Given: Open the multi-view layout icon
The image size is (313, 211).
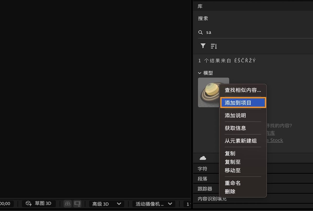Looking at the screenshot, I should (x=67, y=204).
